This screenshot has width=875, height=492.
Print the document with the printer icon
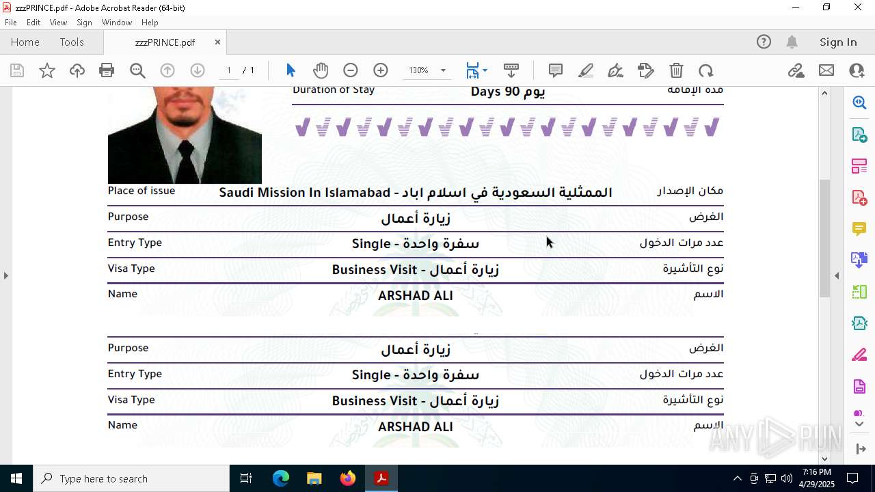(x=107, y=70)
